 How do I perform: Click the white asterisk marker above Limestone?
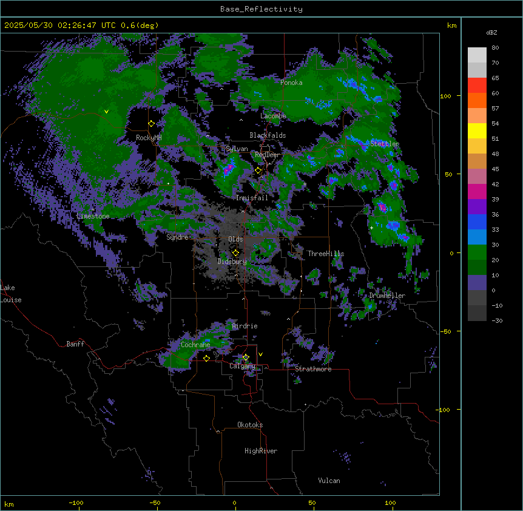click(x=93, y=209)
